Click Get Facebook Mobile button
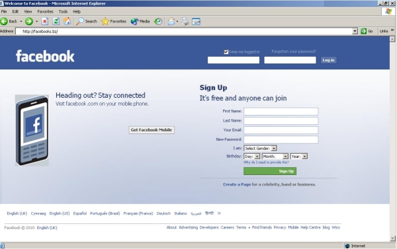397x249 pixels. 152,130
